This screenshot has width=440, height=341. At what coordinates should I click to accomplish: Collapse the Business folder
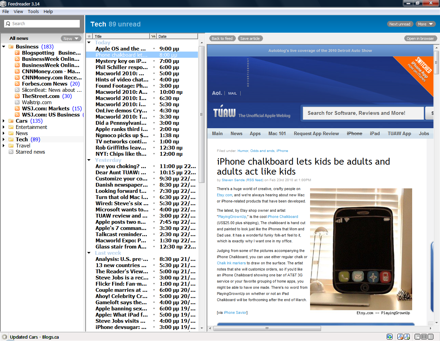click(4, 47)
